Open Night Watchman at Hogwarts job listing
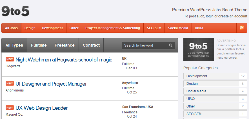This screenshot has height=119, width=249. click(x=64, y=60)
